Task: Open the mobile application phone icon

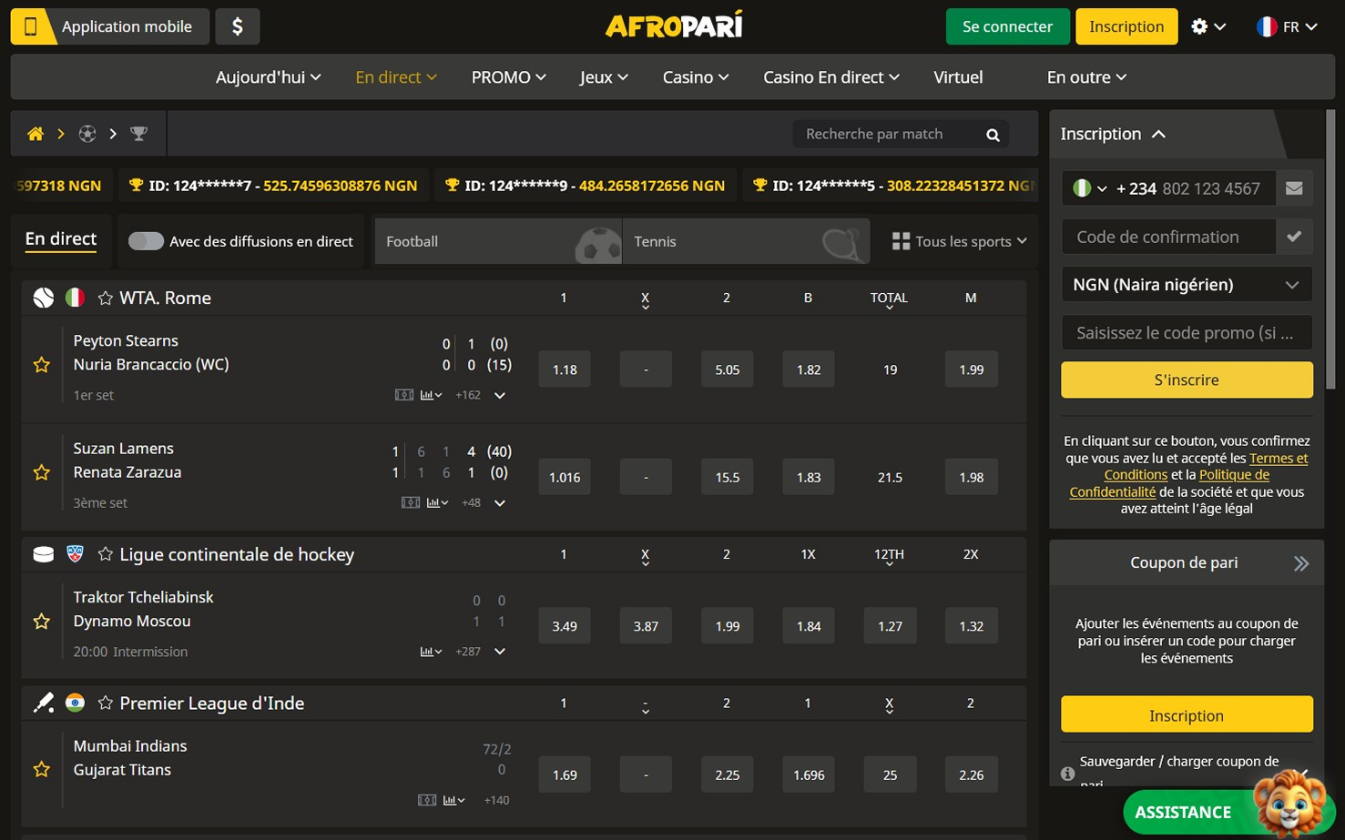Action: pyautogui.click(x=30, y=26)
